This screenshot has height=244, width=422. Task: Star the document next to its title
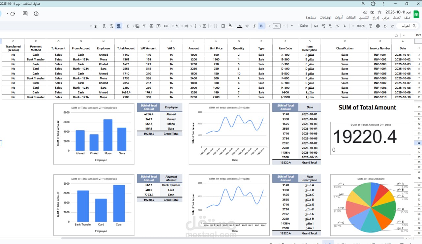(379, 12)
